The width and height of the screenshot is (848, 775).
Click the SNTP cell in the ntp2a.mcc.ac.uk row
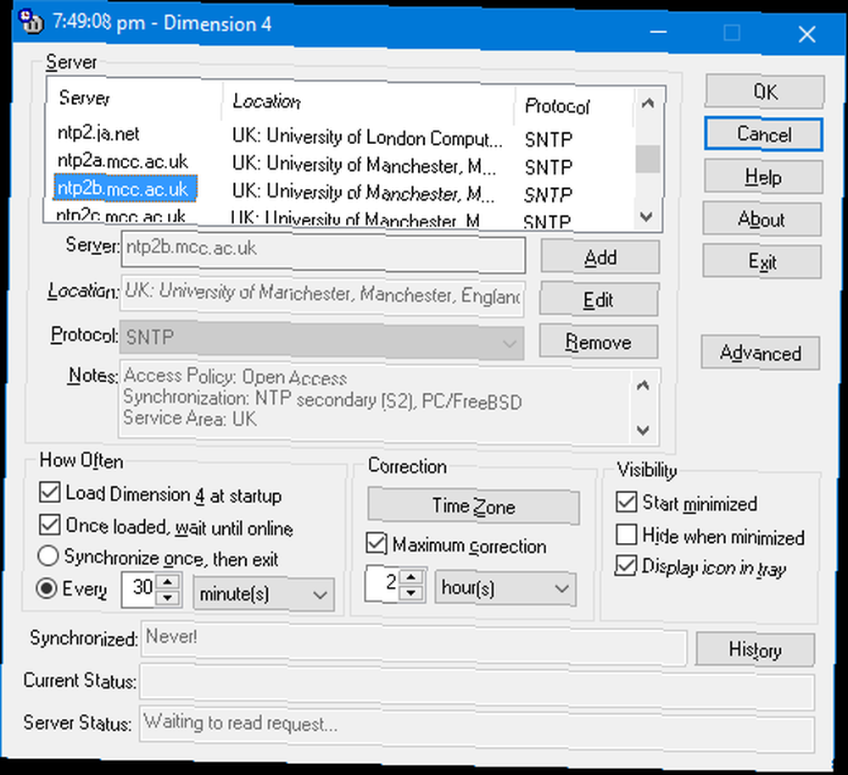(x=549, y=168)
